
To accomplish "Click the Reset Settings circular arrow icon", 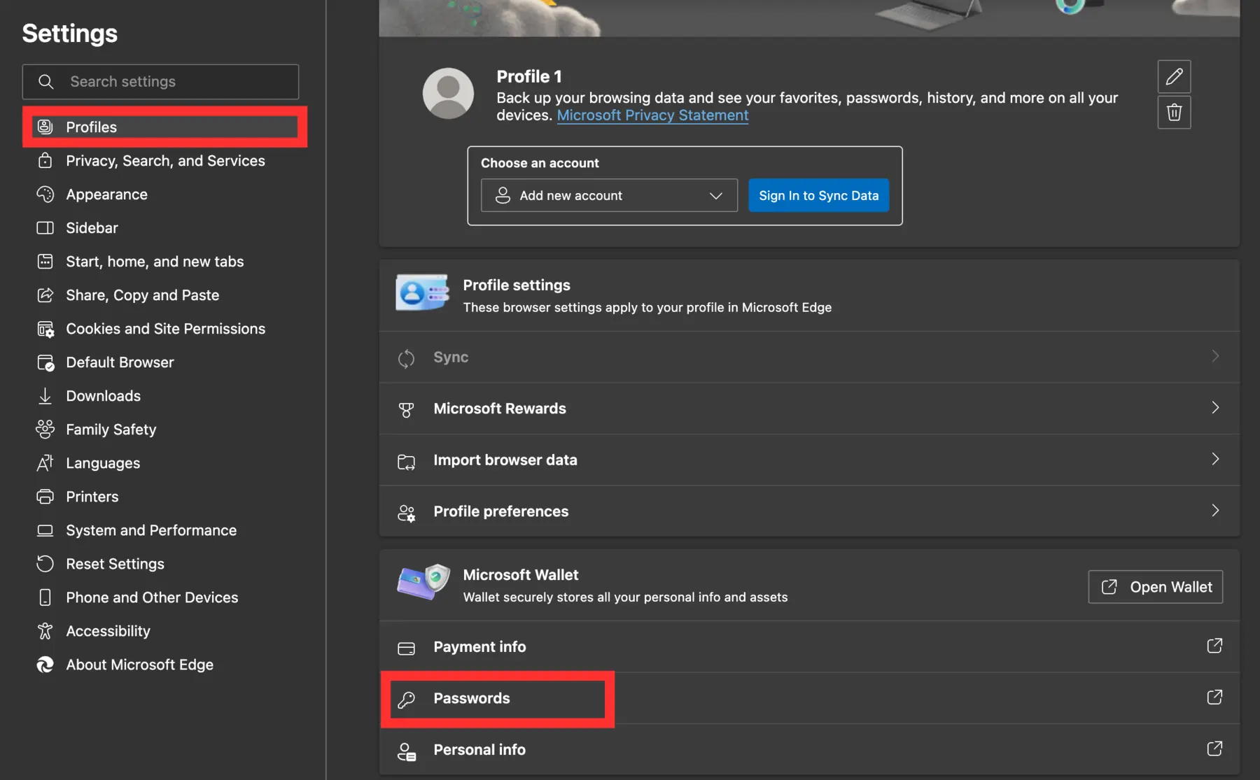I will [x=45, y=564].
